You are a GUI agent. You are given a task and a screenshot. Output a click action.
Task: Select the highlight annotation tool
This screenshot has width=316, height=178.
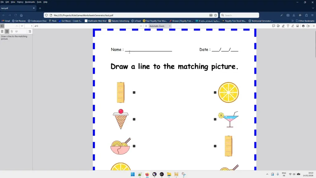(x=283, y=26)
